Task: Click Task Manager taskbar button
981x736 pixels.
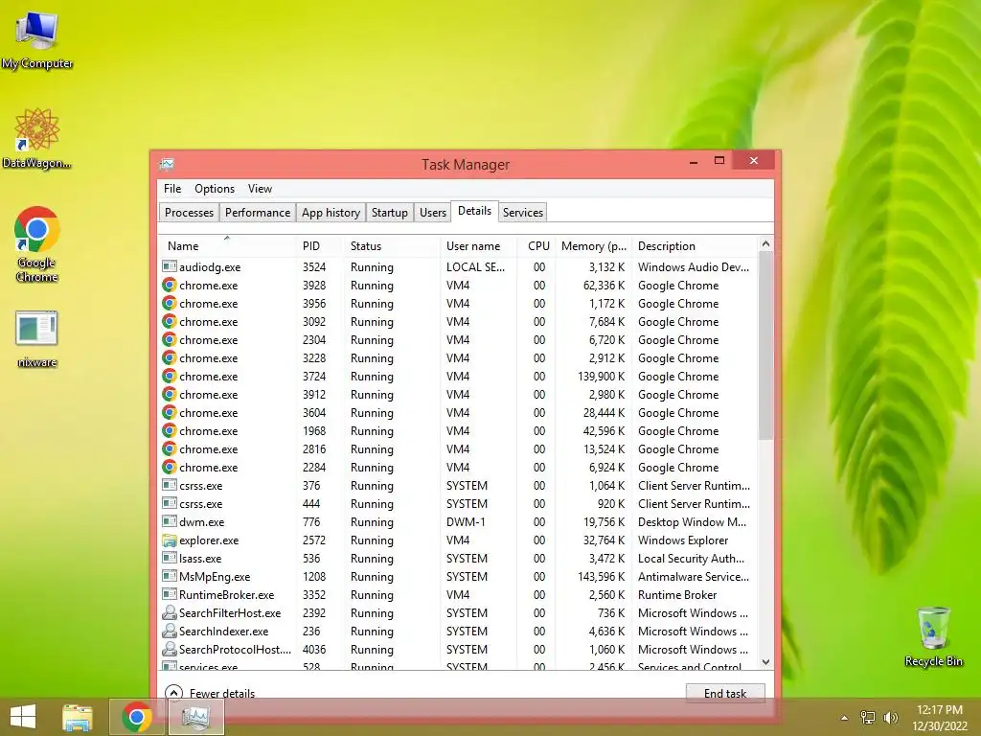Action: click(195, 717)
